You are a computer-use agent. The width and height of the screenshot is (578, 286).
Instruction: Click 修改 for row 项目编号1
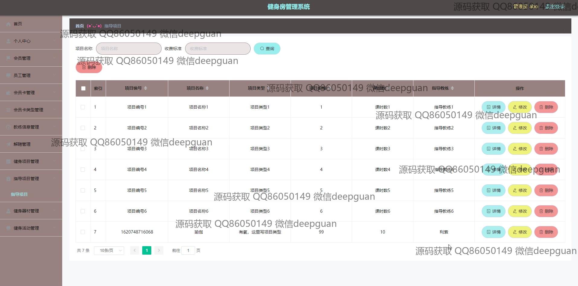520,107
